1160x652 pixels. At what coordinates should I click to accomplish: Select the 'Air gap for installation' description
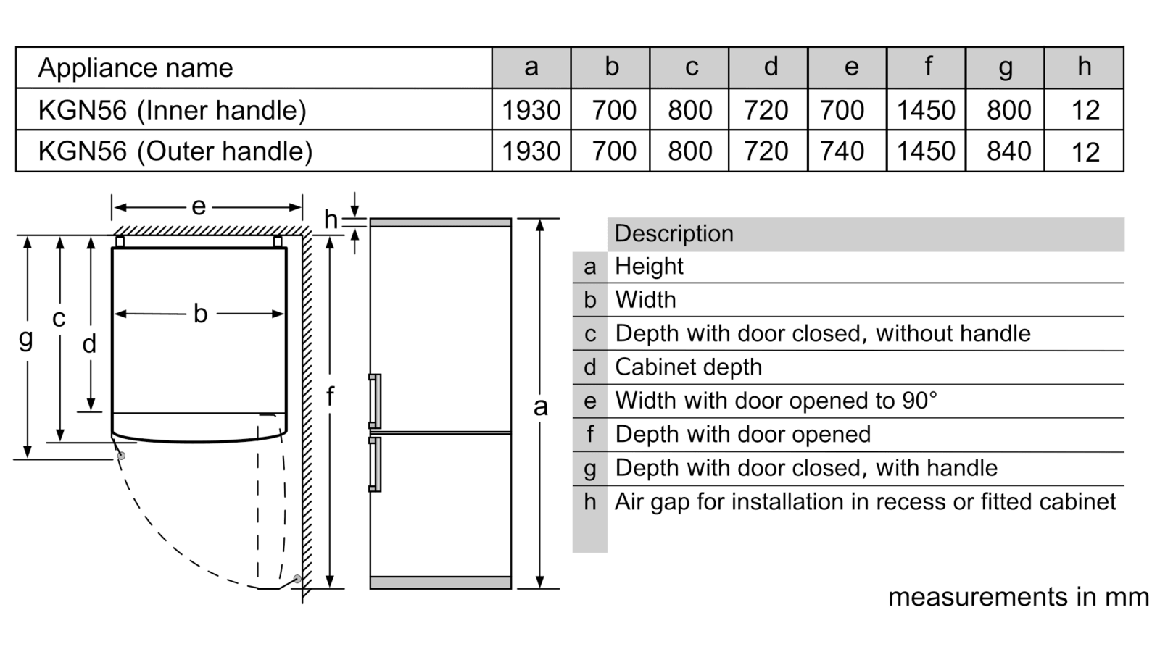tap(866, 501)
